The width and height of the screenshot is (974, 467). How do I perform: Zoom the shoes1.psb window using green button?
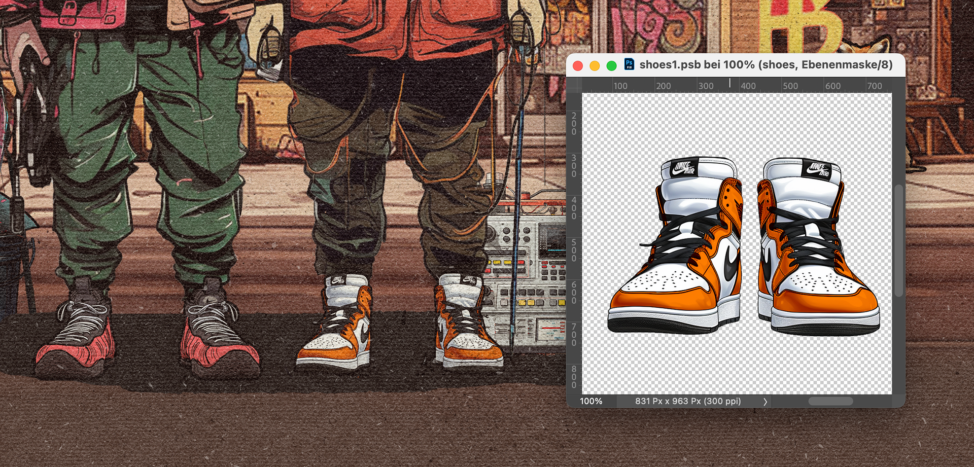pyautogui.click(x=611, y=65)
